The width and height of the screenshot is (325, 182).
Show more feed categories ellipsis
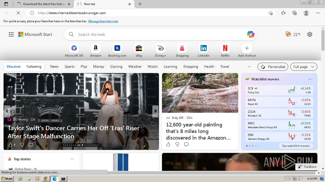[x=249, y=67]
